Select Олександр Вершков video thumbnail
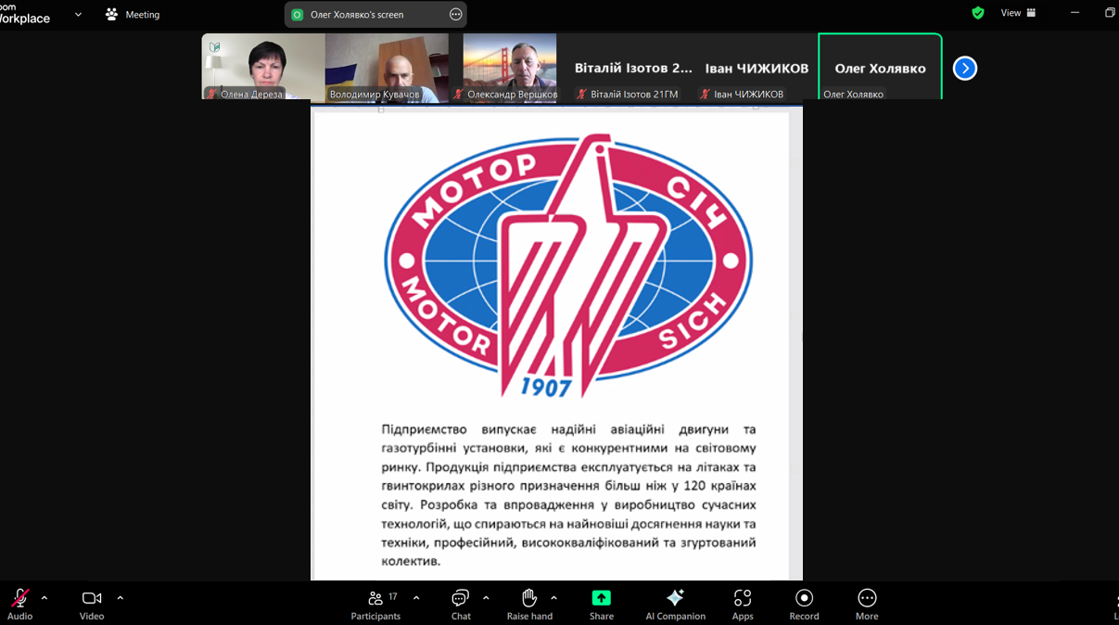Screen dimensions: 1119x625 coord(510,67)
